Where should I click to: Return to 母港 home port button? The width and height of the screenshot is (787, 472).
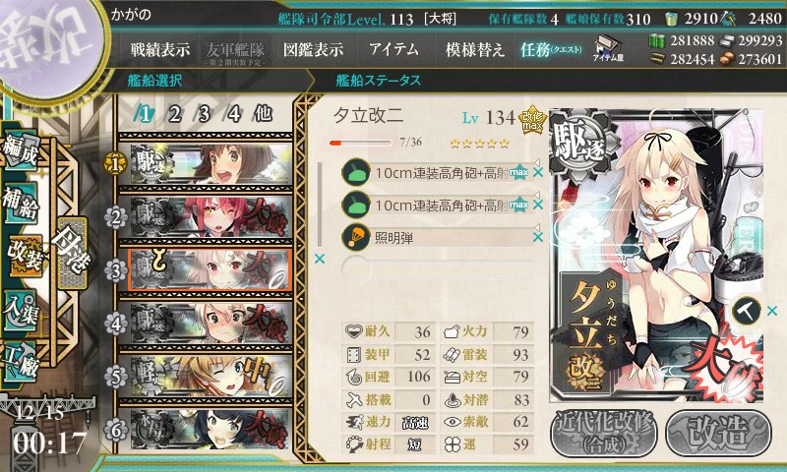[x=73, y=254]
